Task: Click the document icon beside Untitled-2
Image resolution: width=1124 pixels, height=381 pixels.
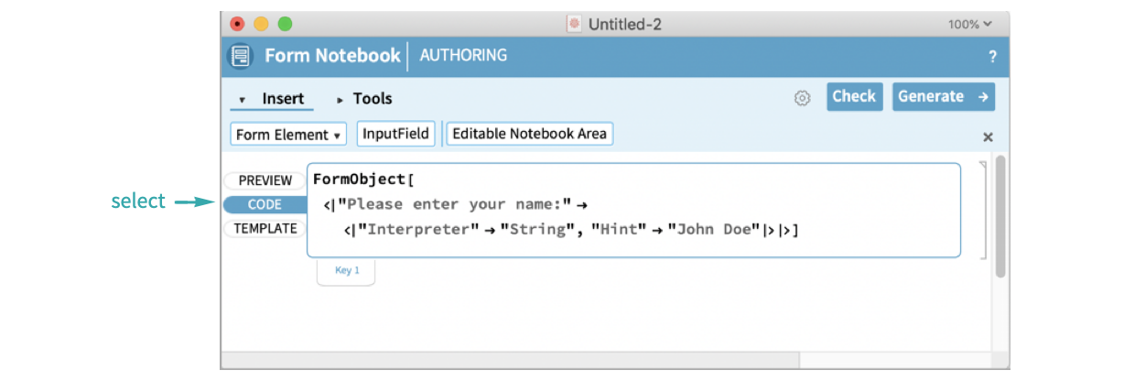Action: click(574, 25)
